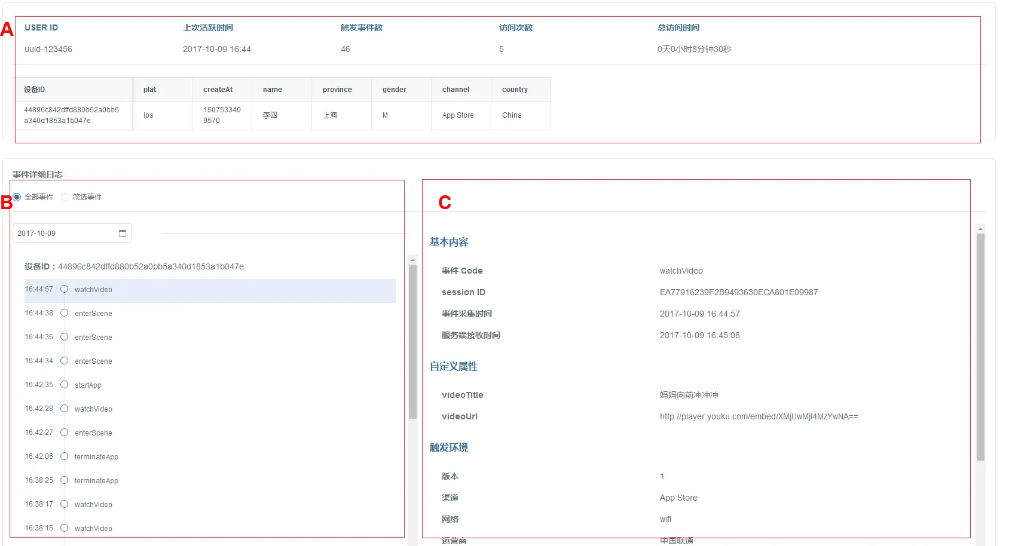Image resolution: width=1012 pixels, height=546 pixels.
Task: Select the 全部事件 radio button
Action: click(x=17, y=197)
